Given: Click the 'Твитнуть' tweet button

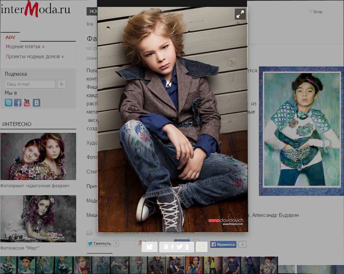Looking at the screenshot, I should pos(100,243).
